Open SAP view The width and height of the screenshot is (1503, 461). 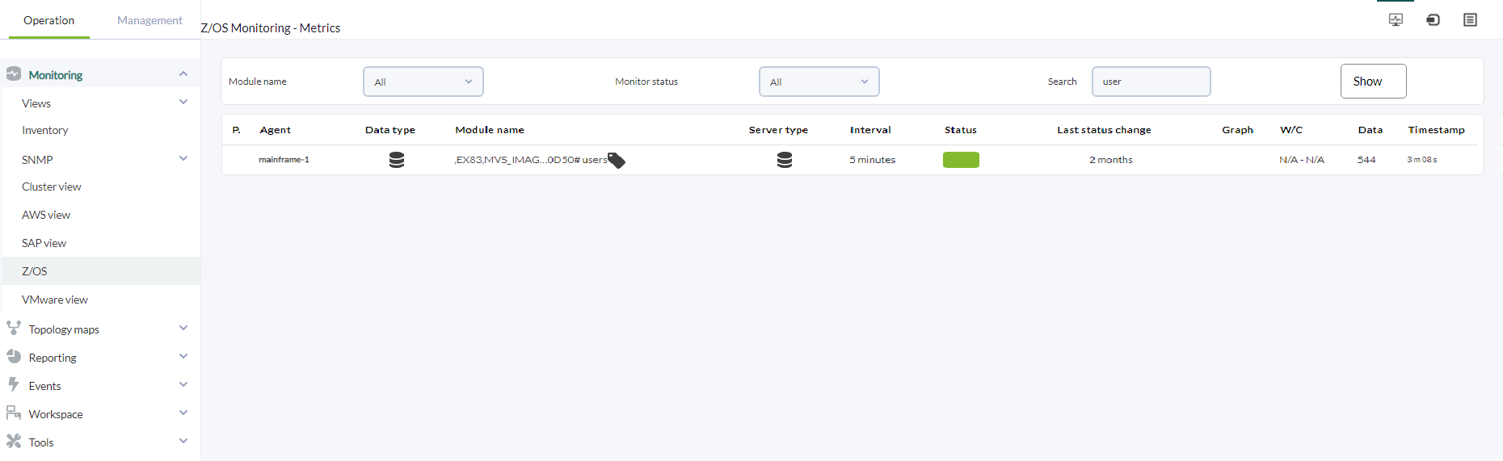pyautogui.click(x=44, y=243)
